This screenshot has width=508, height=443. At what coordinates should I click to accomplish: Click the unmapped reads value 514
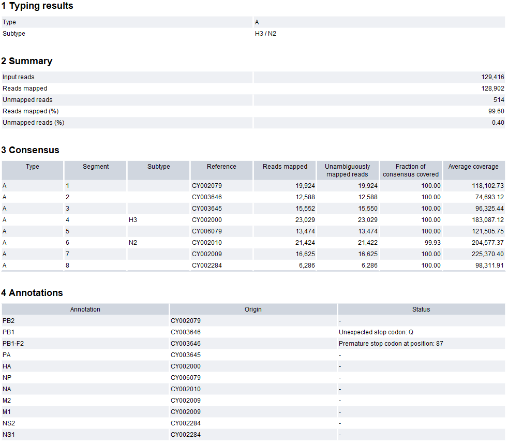tap(499, 99)
